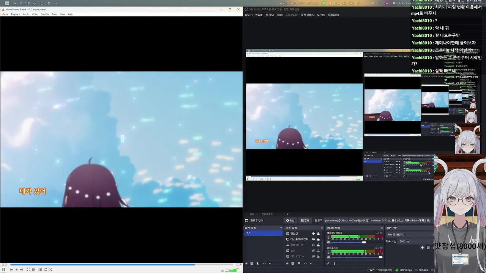Select the 장면 scene in OBS list

(x=263, y=233)
